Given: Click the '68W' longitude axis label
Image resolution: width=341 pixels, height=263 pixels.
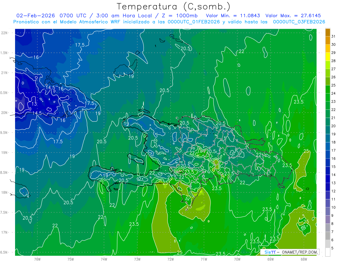Looking at the screenshot, I should 304,259.
